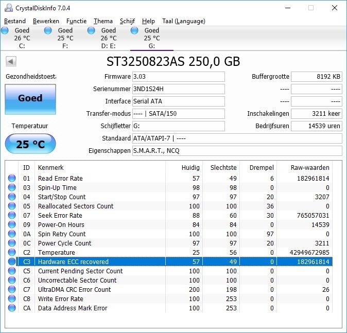Click the Firmware field showing 3.03

(x=178, y=77)
